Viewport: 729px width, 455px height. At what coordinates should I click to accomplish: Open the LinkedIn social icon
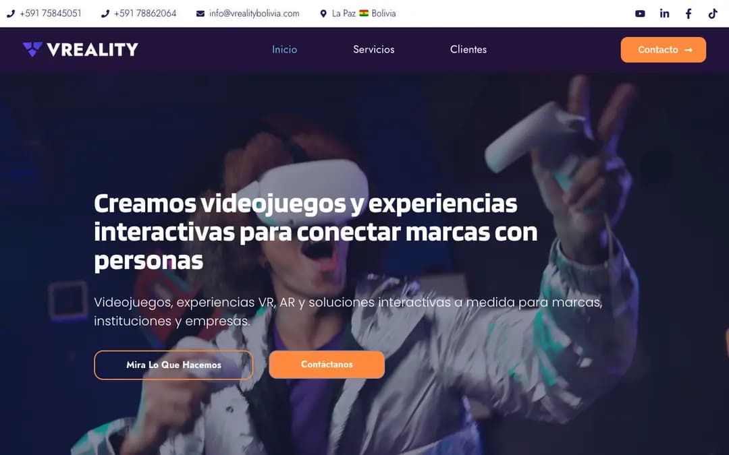(664, 13)
